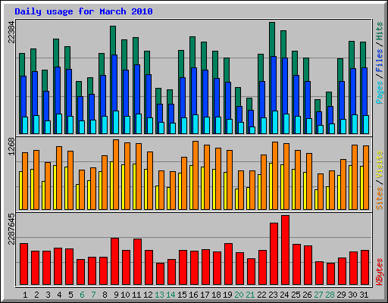Click the Visits legend label

(x=380, y=165)
